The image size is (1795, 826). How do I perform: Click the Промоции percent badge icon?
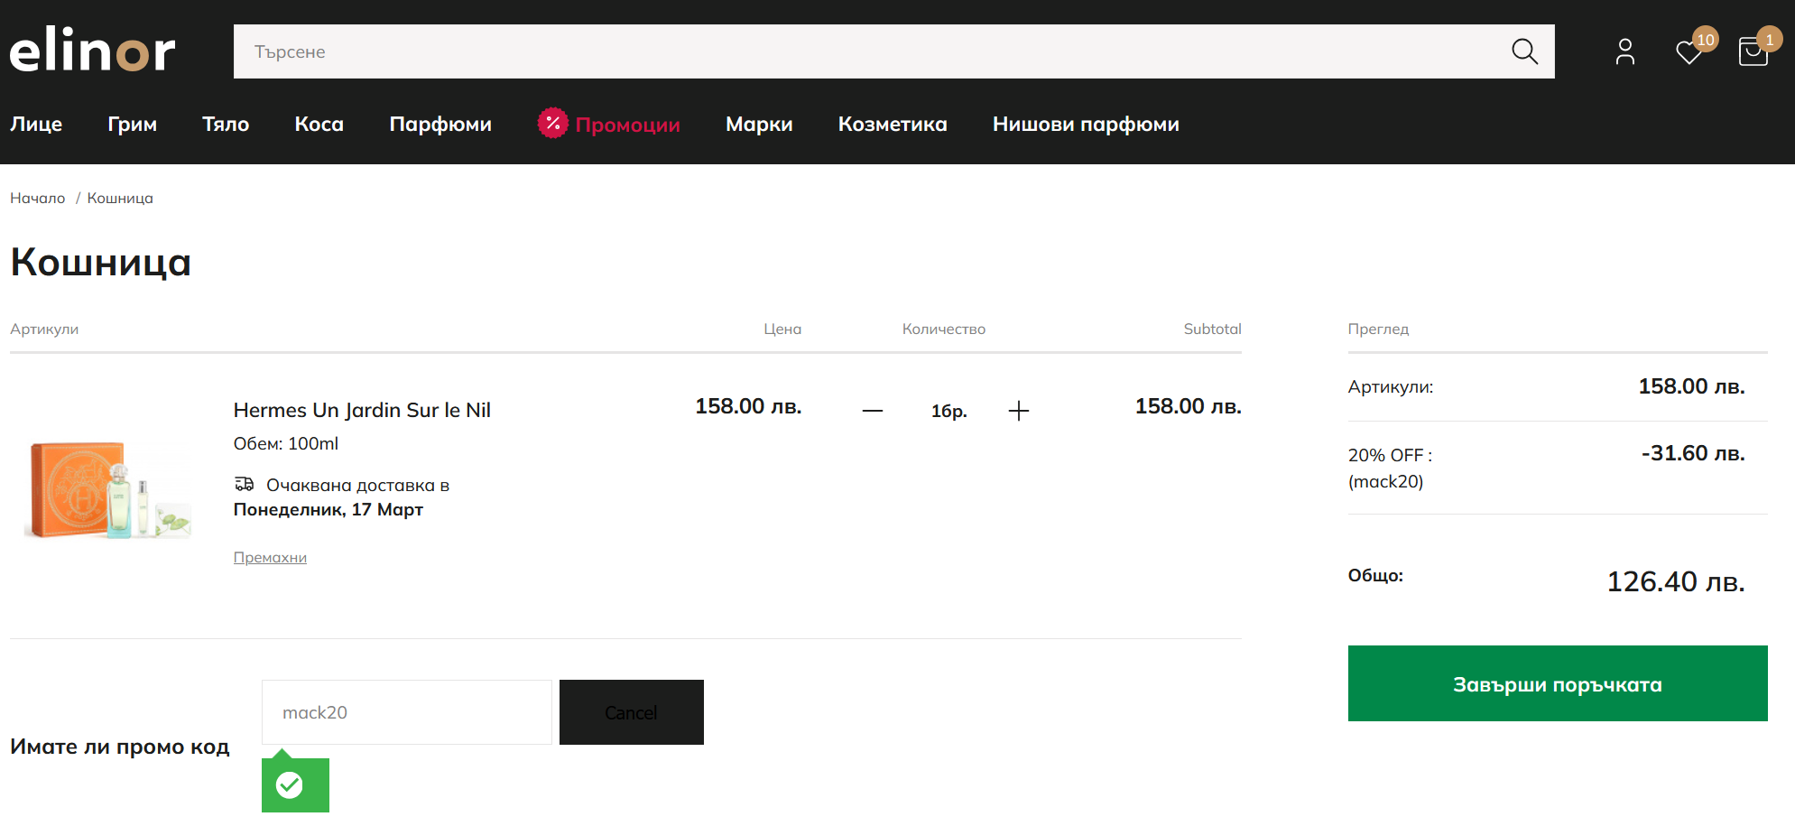(x=552, y=123)
